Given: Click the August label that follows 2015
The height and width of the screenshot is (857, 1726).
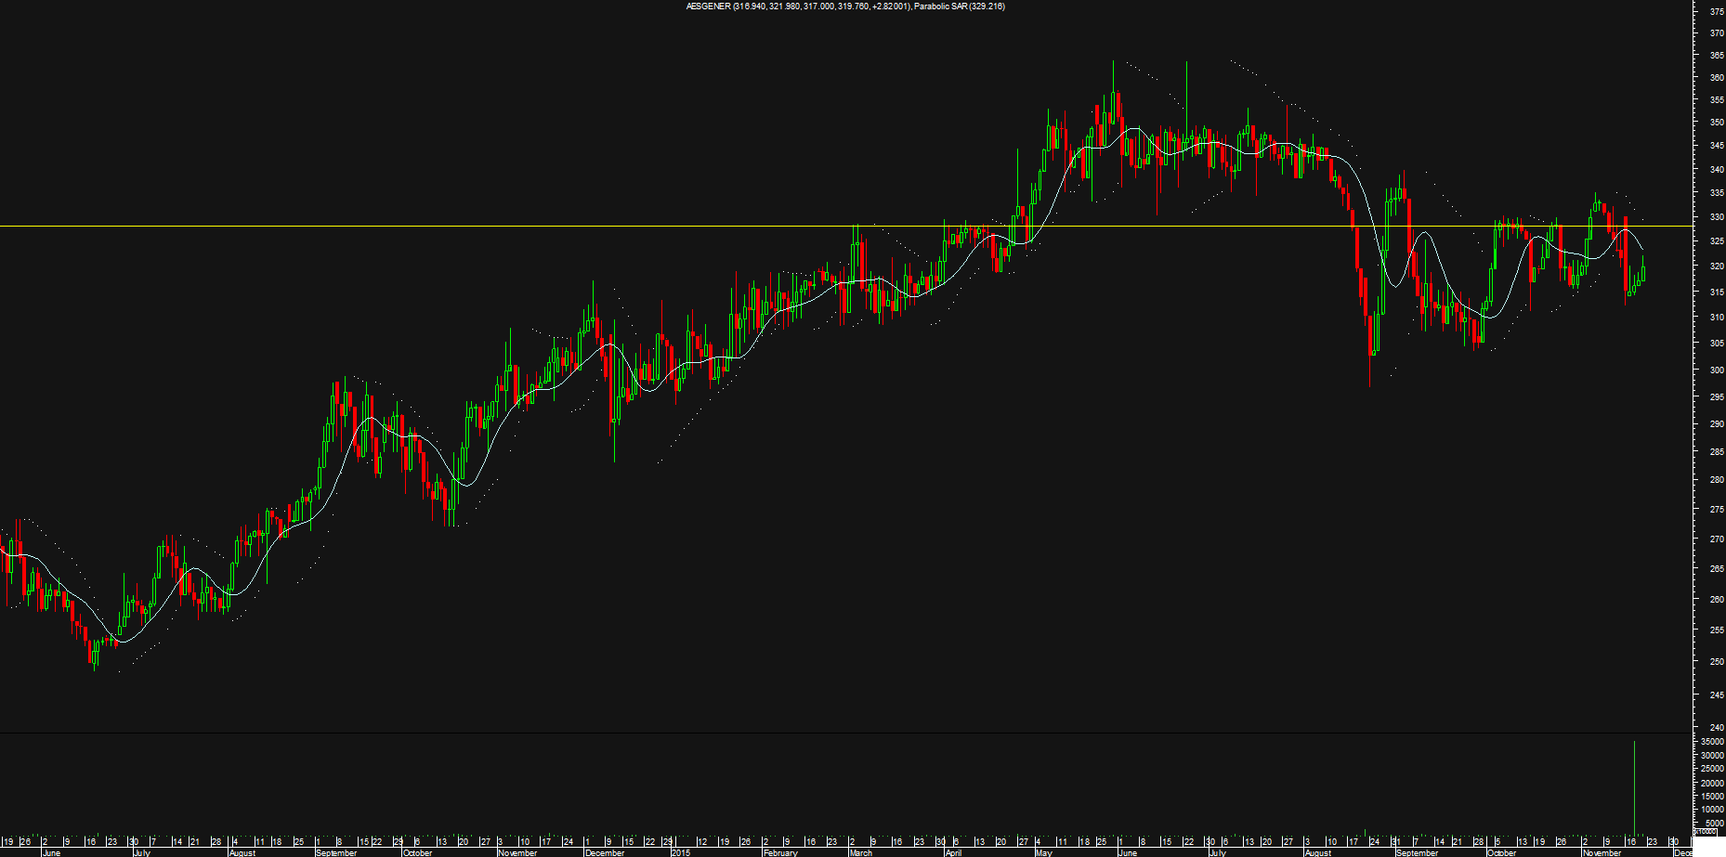Looking at the screenshot, I should 1318,852.
